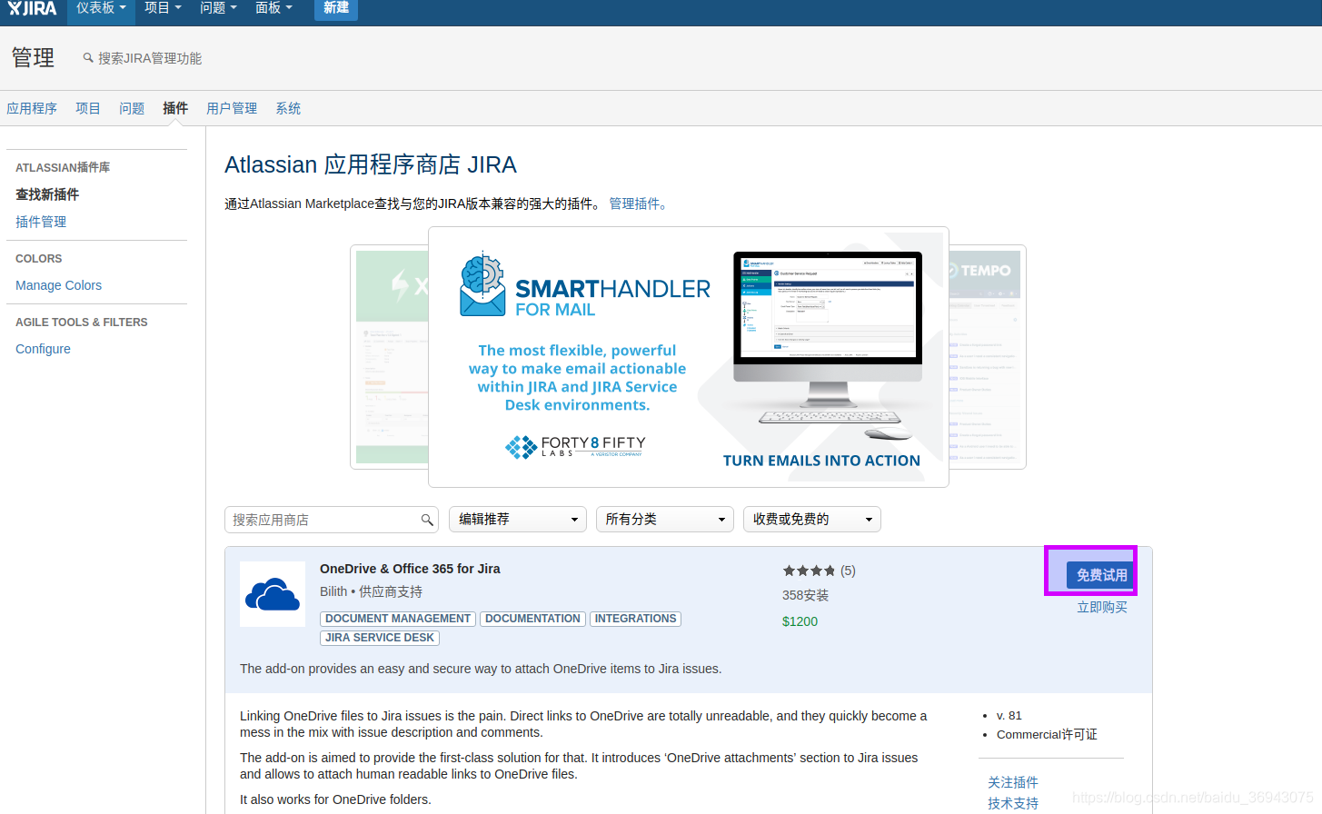The width and height of the screenshot is (1322, 814).
Task: Click the INTEGRATIONS category tag
Action: click(x=635, y=619)
